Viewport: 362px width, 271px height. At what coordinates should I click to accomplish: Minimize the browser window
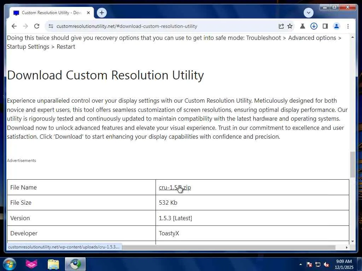pyautogui.click(x=325, y=7)
